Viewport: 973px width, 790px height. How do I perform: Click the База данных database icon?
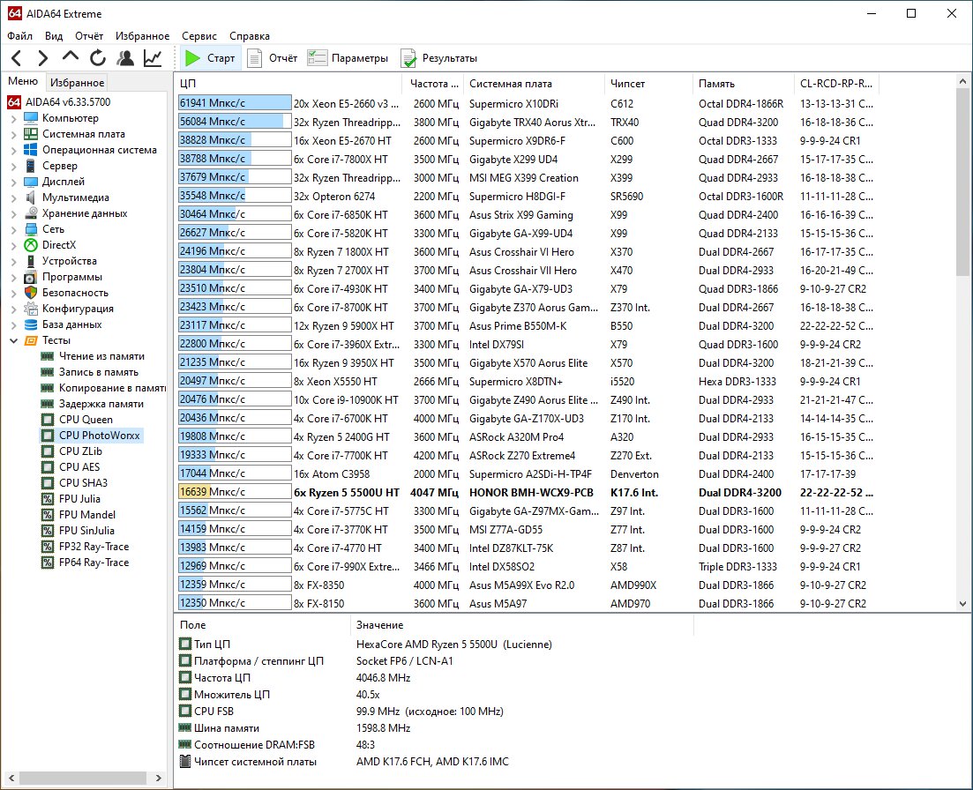tap(31, 324)
